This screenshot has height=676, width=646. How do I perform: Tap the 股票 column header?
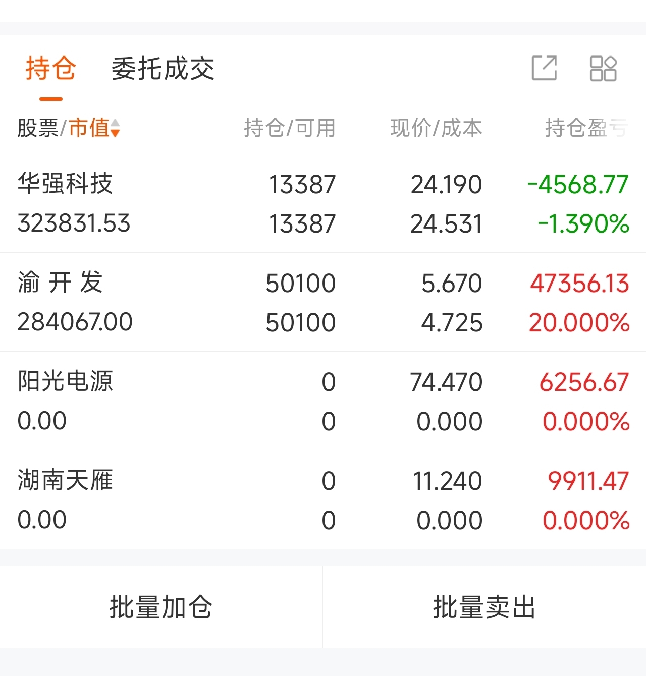(38, 128)
